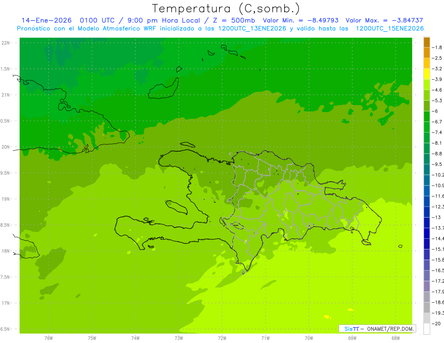
Task: Click the "-9.5" colorbar value
Action: (437, 164)
